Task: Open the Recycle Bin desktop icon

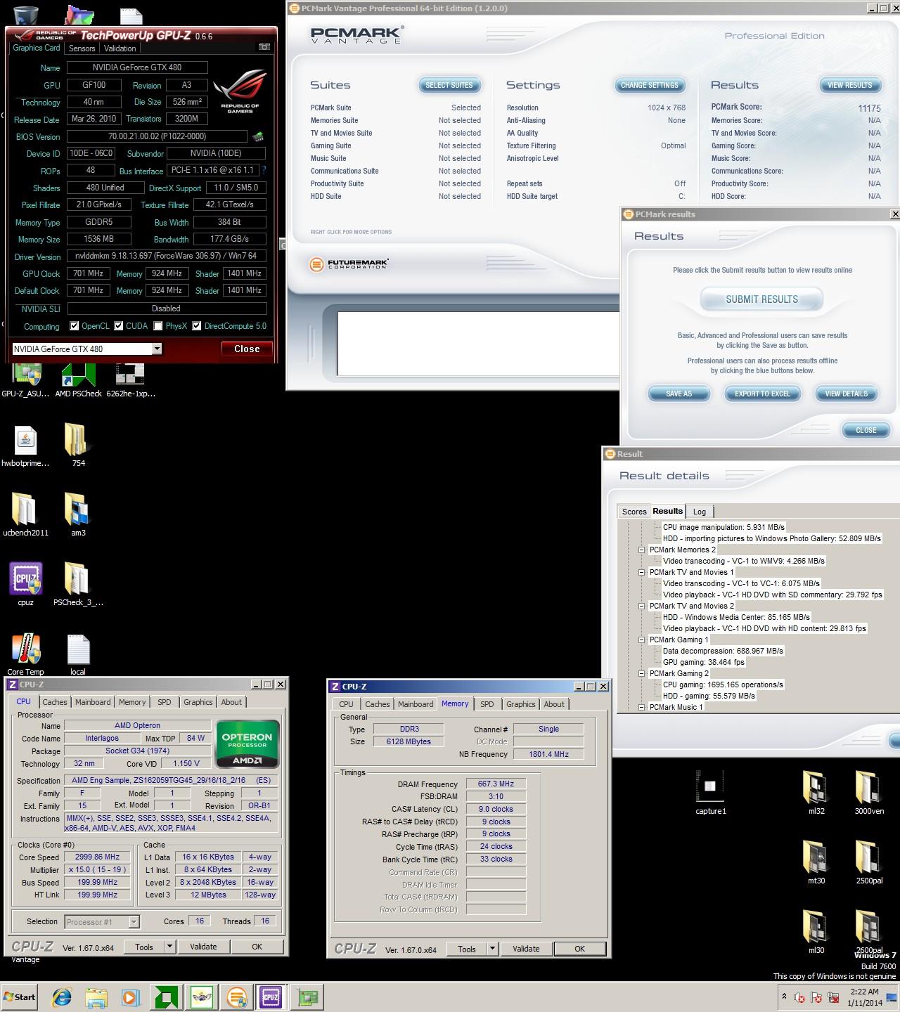Action: click(25, 14)
